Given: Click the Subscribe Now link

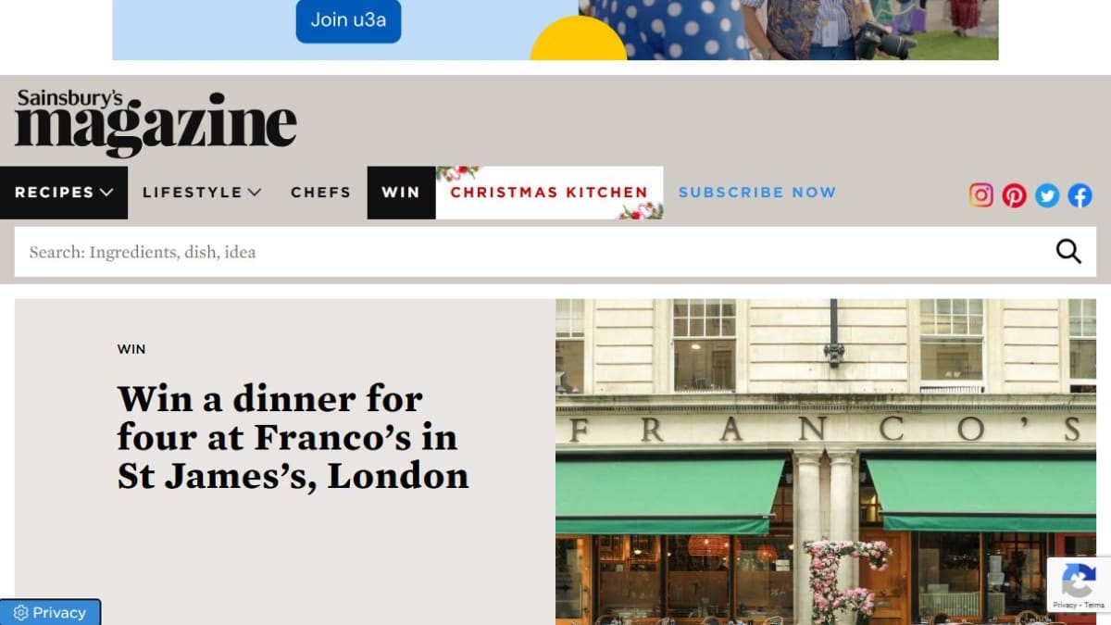Looking at the screenshot, I should coord(757,193).
